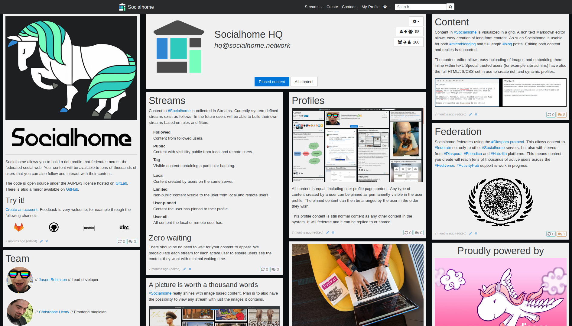Image resolution: width=572 pixels, height=326 pixels.
Task: Share the Streams post
Action: [x=265, y=269]
